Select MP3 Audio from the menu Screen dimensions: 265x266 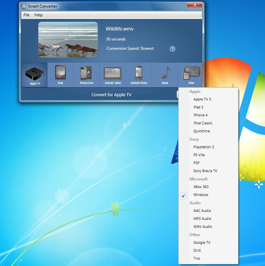pos(208,219)
